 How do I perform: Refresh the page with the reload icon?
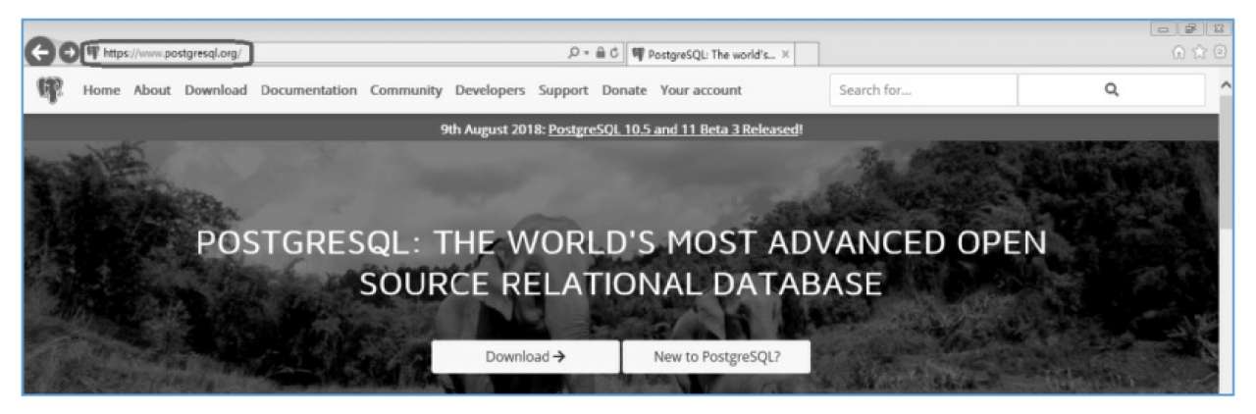[614, 54]
